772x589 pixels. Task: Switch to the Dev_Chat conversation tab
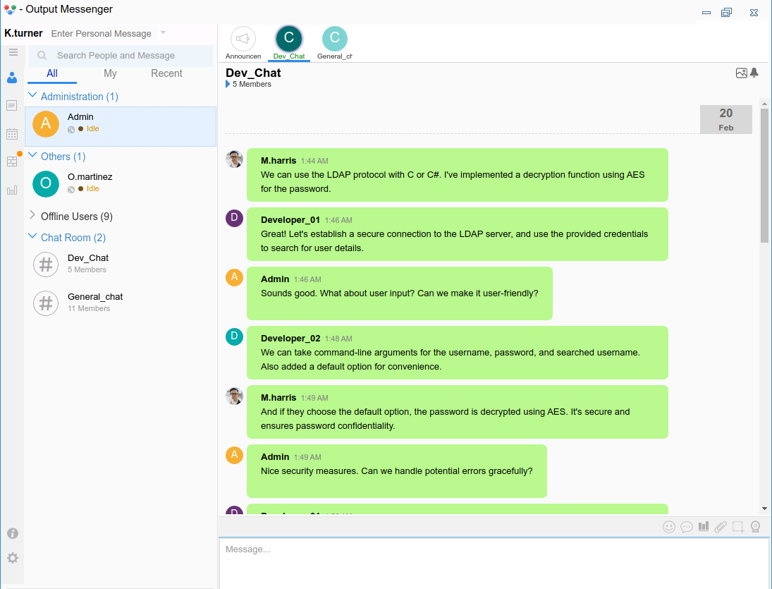tap(289, 43)
